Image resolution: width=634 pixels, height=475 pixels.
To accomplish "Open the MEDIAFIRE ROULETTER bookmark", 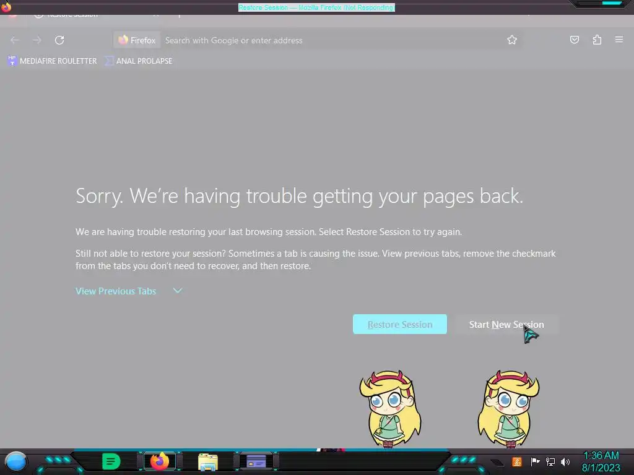I will [x=52, y=61].
